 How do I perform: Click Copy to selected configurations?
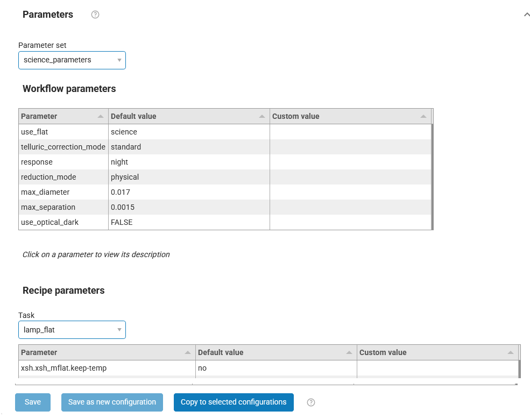234,402
